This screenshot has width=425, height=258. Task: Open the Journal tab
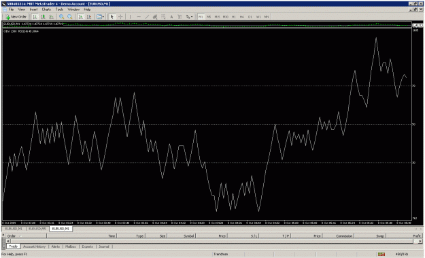(104, 246)
